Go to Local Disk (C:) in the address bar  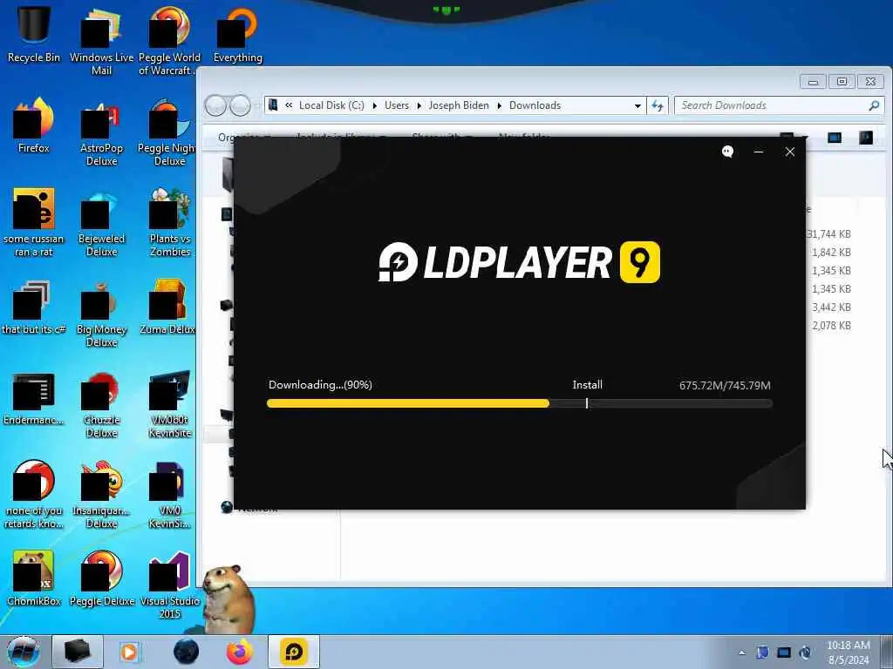(331, 105)
